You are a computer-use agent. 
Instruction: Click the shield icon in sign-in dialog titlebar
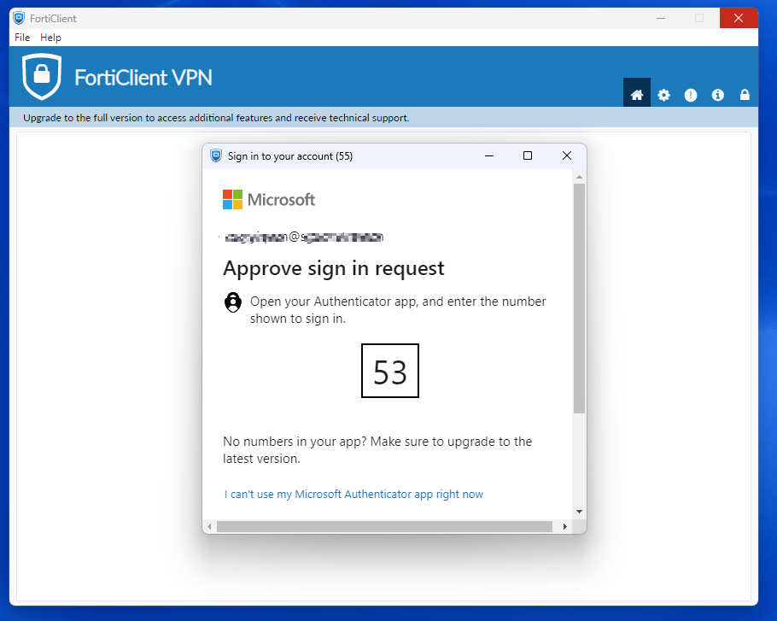point(216,155)
